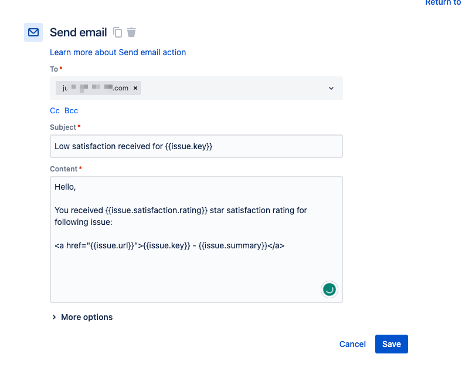Save the Send email action
Viewport: 462px width, 374px height.
[391, 344]
